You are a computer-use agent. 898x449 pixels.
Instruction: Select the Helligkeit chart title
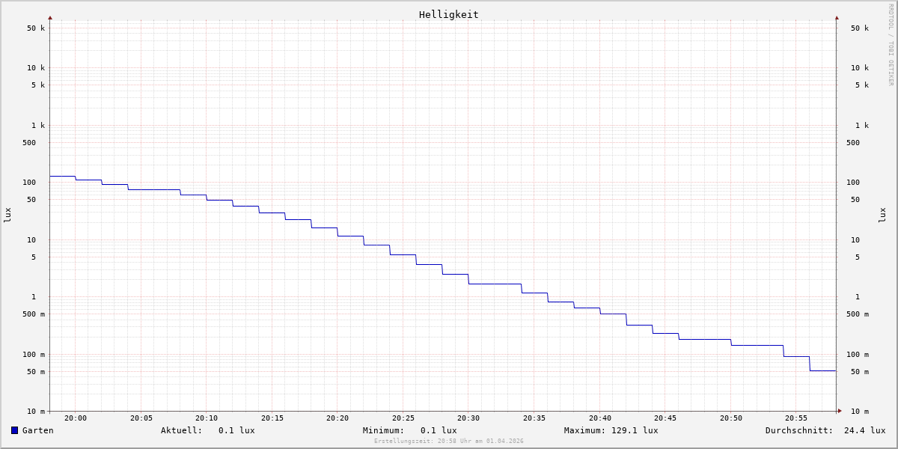448,14
